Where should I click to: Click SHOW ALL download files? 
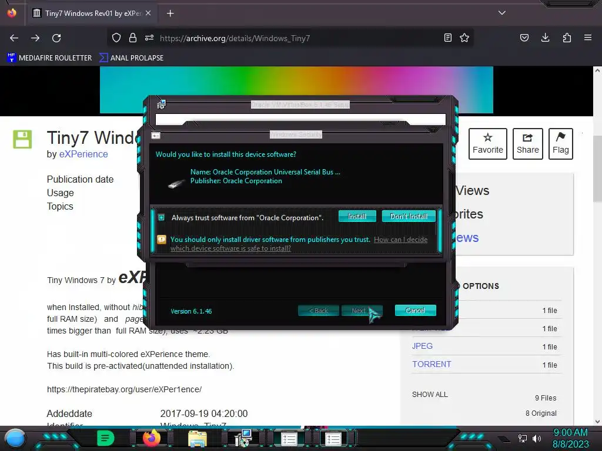coord(430,395)
